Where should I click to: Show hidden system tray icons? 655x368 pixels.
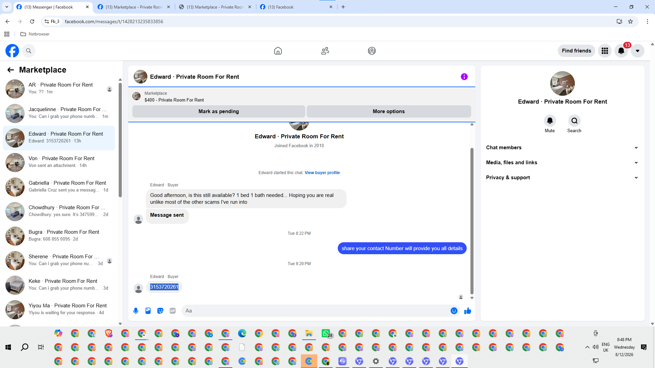[587, 347]
